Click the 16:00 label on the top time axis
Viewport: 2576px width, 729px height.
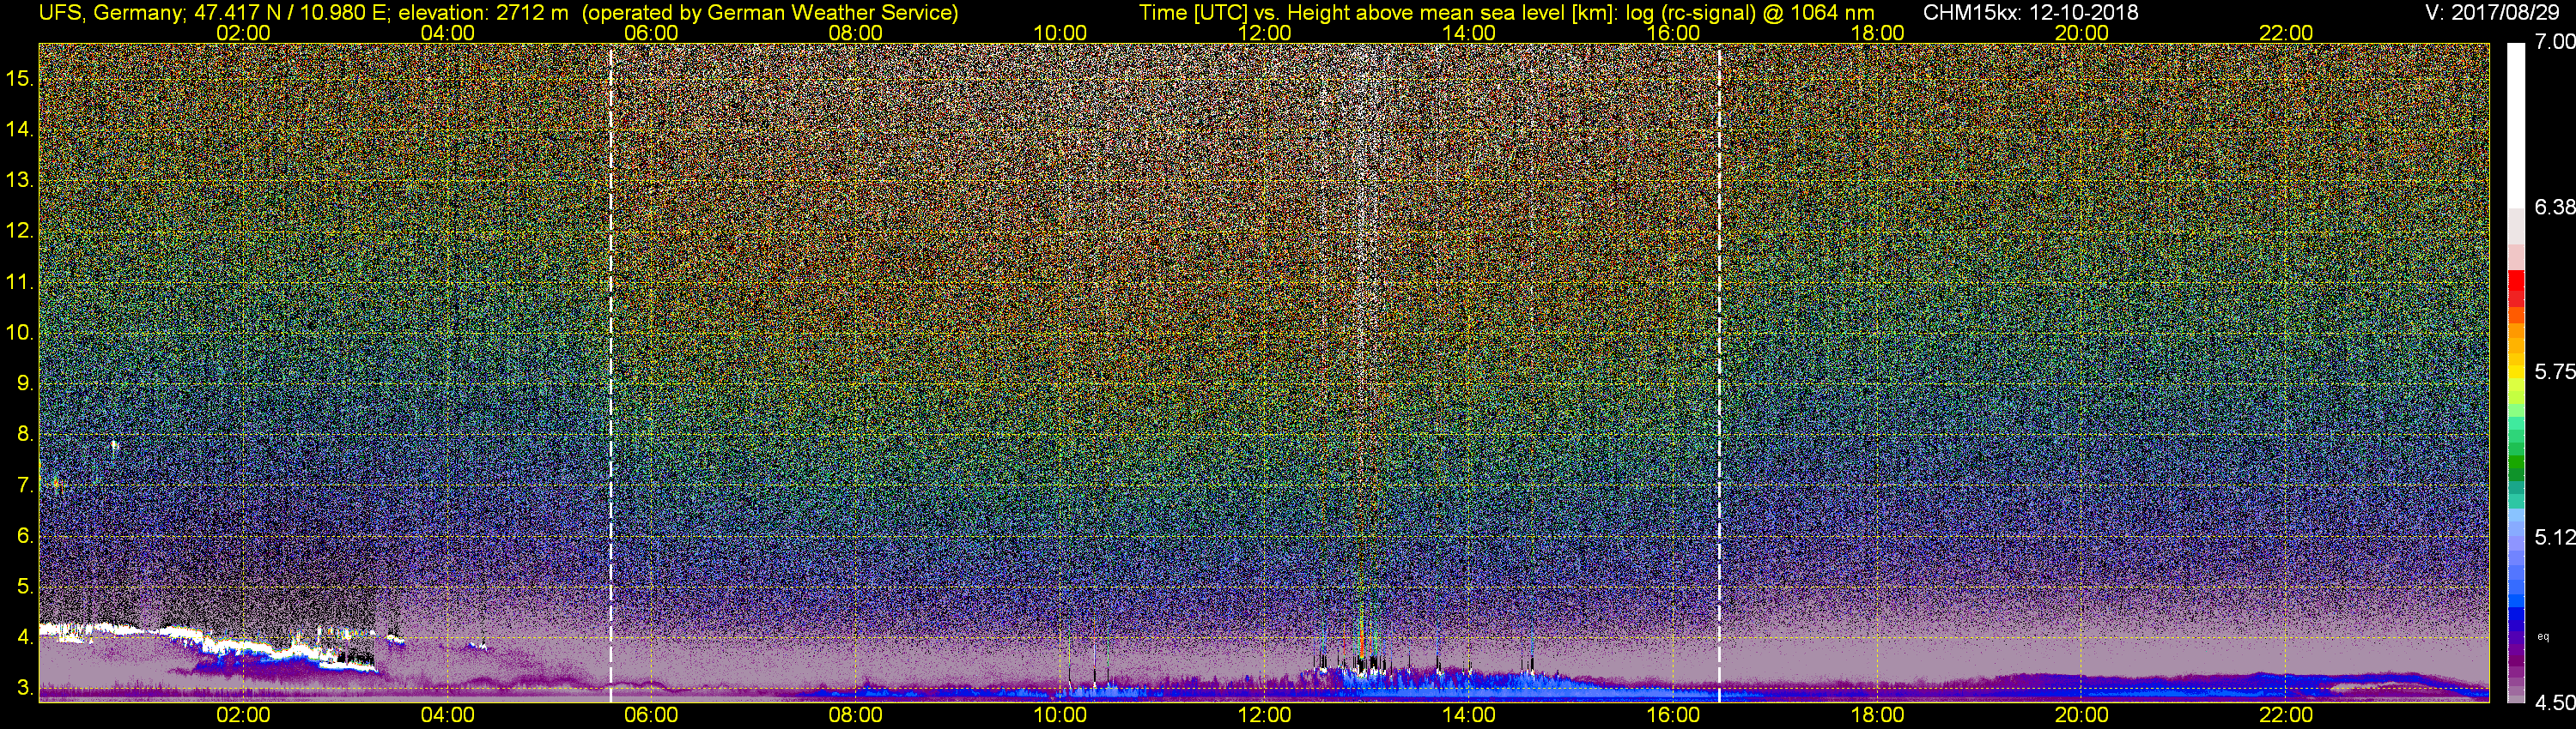point(1673,33)
